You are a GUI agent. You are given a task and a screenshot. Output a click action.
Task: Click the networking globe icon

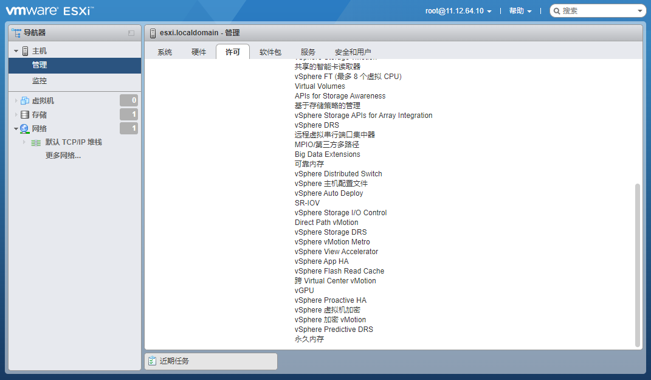coord(24,129)
